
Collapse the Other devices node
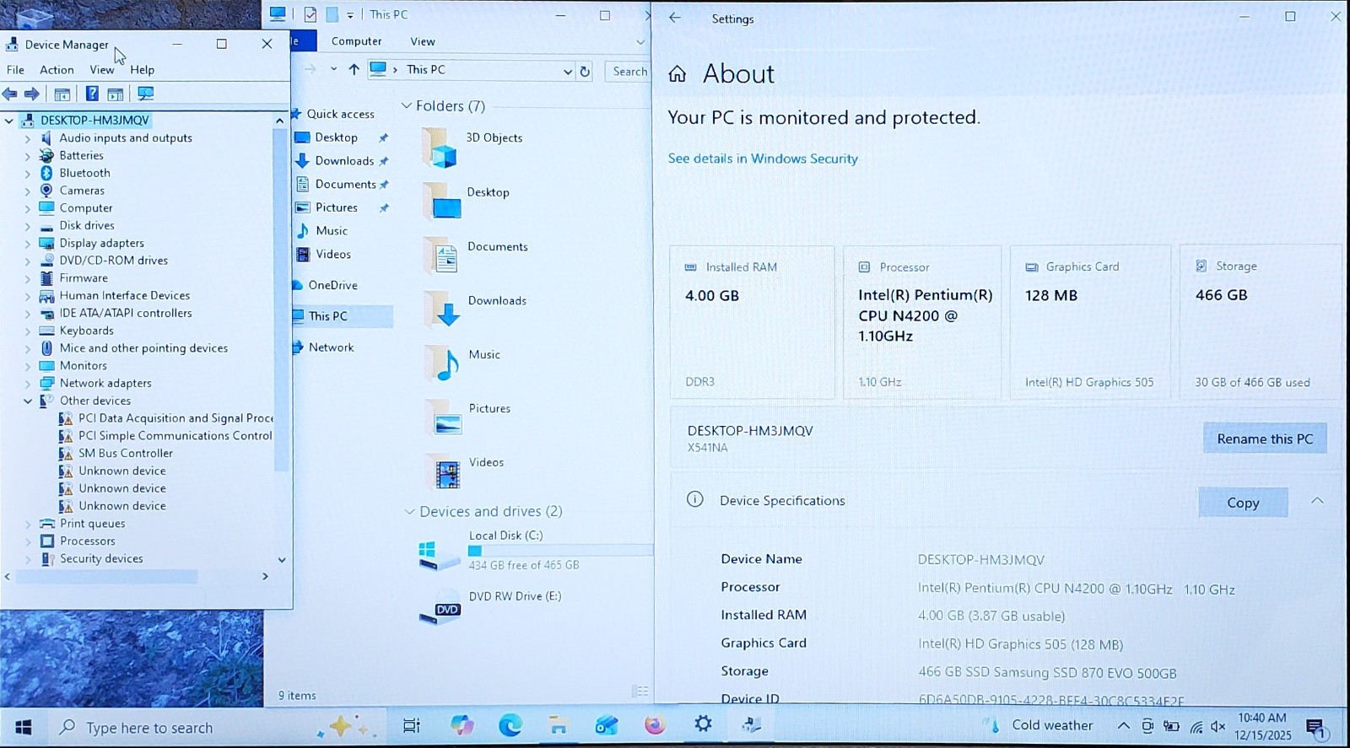point(27,401)
